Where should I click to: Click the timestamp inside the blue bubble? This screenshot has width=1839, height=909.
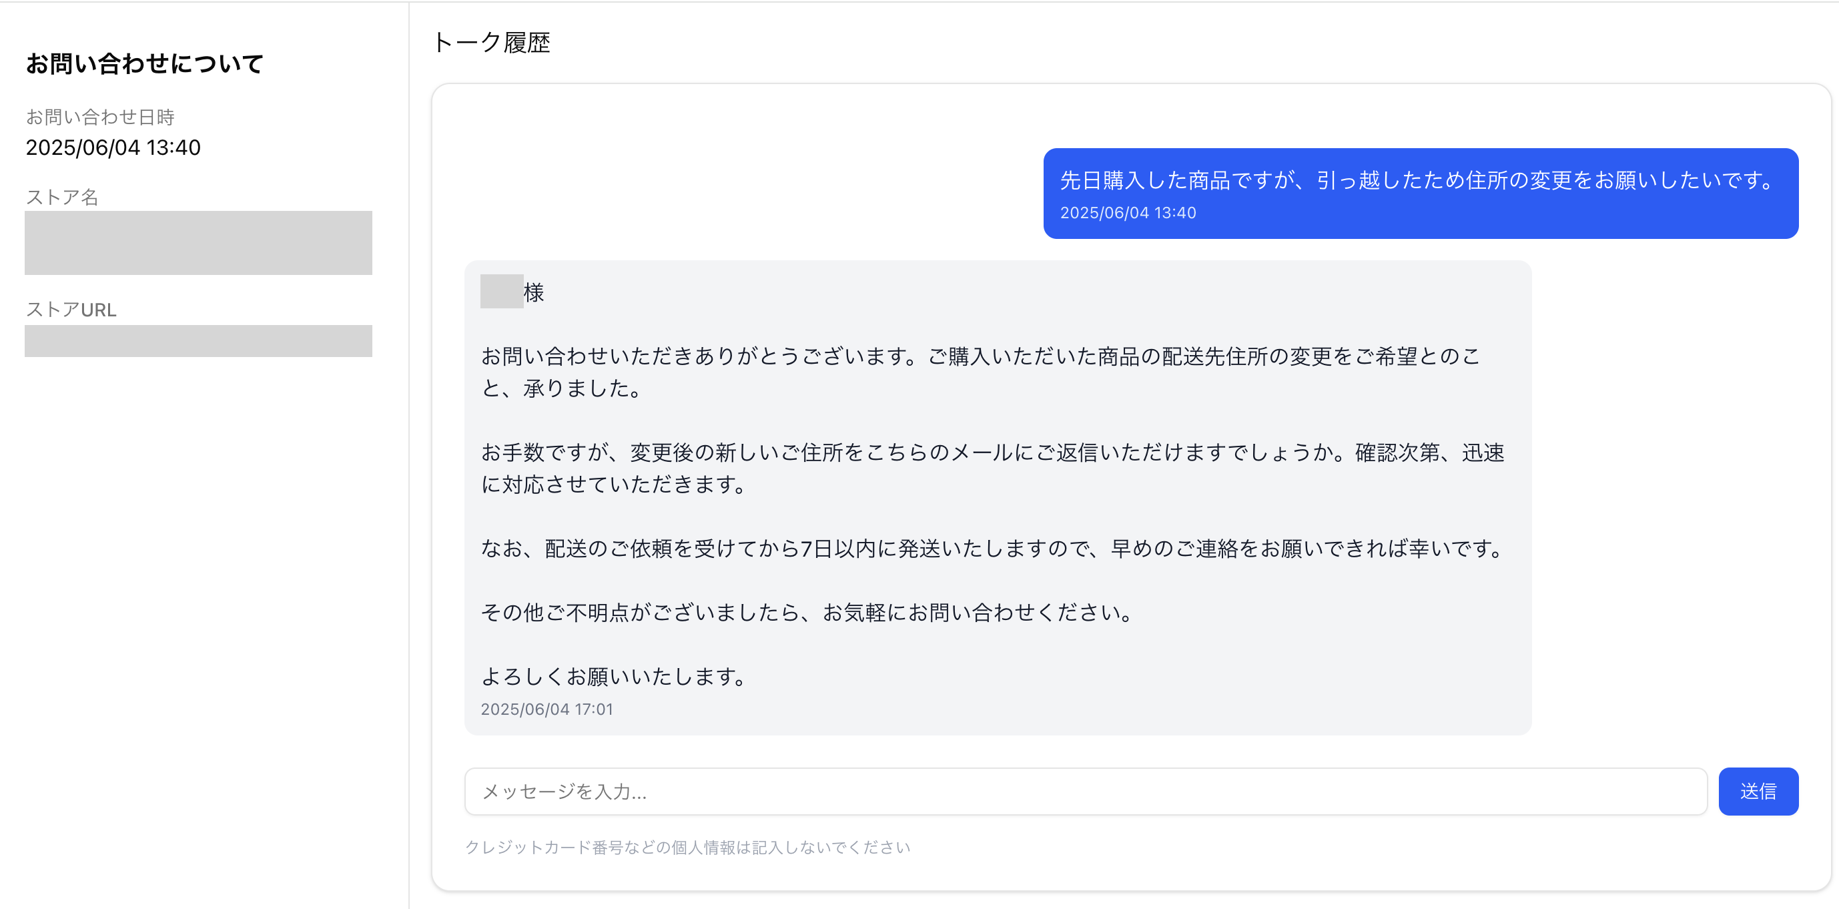(1128, 213)
